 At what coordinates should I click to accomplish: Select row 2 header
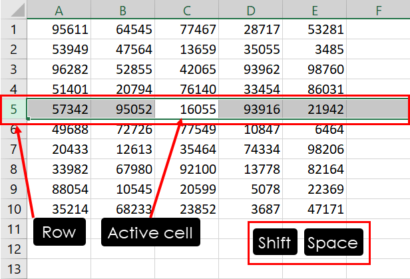pyautogui.click(x=13, y=49)
